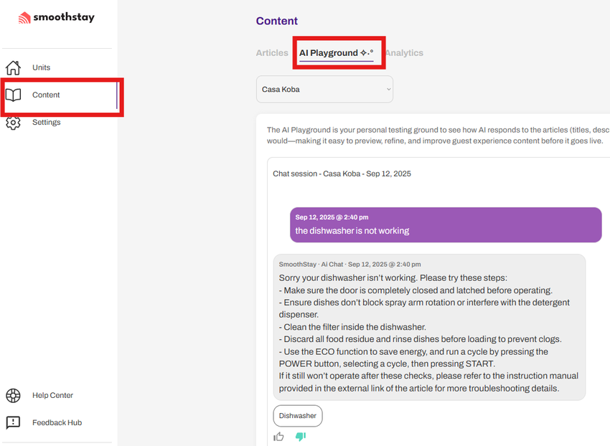Select the AI Playground tab

tap(336, 53)
